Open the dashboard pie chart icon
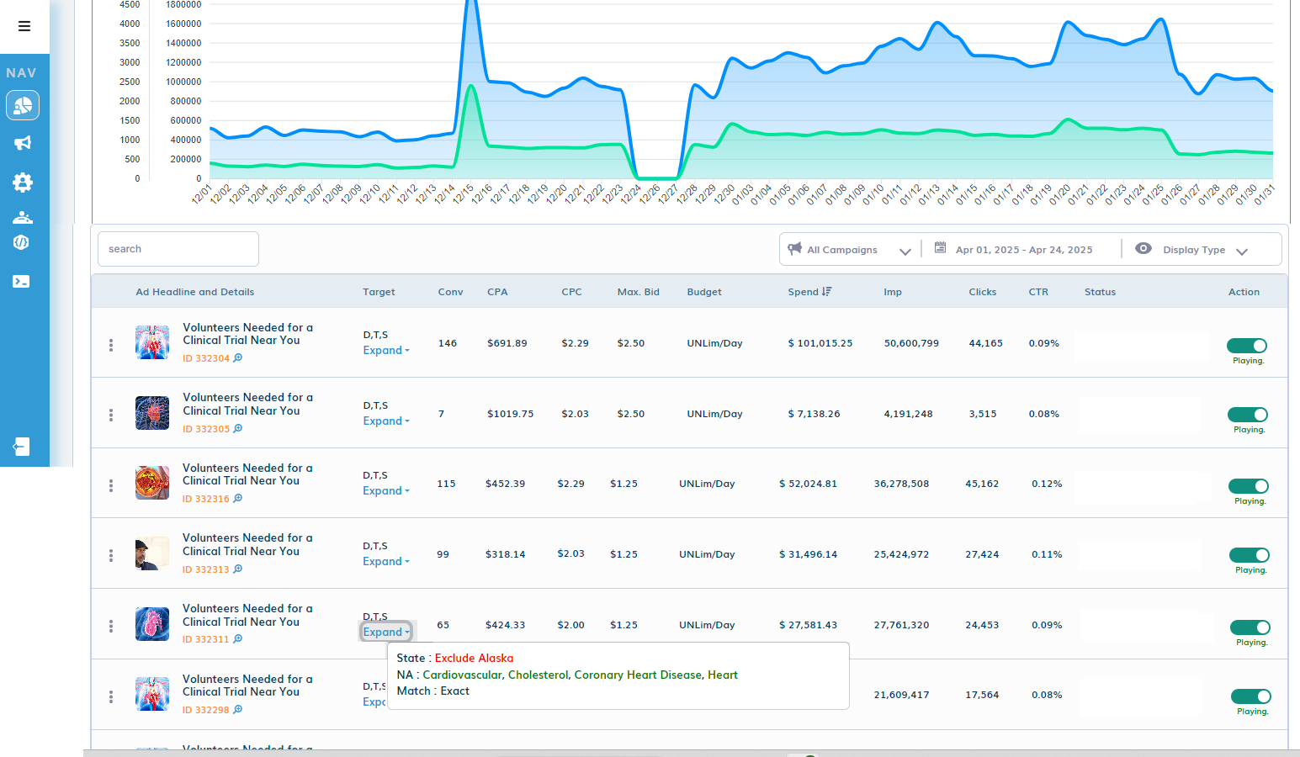Viewport: 1300px width, 757px height. coord(23,105)
